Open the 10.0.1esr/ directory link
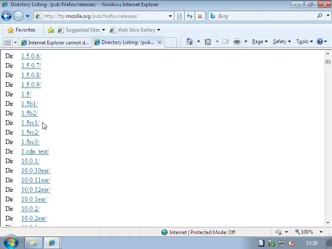This screenshot has height=249, width=332. (x=34, y=199)
